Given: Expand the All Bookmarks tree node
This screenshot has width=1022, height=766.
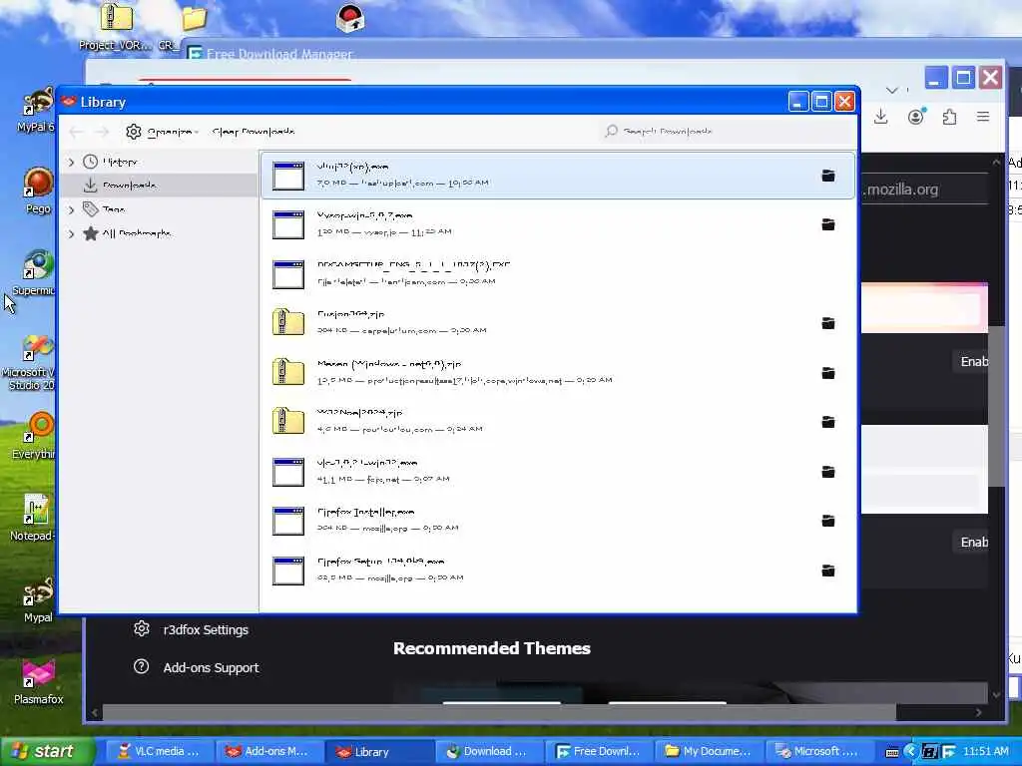Looking at the screenshot, I should (72, 233).
